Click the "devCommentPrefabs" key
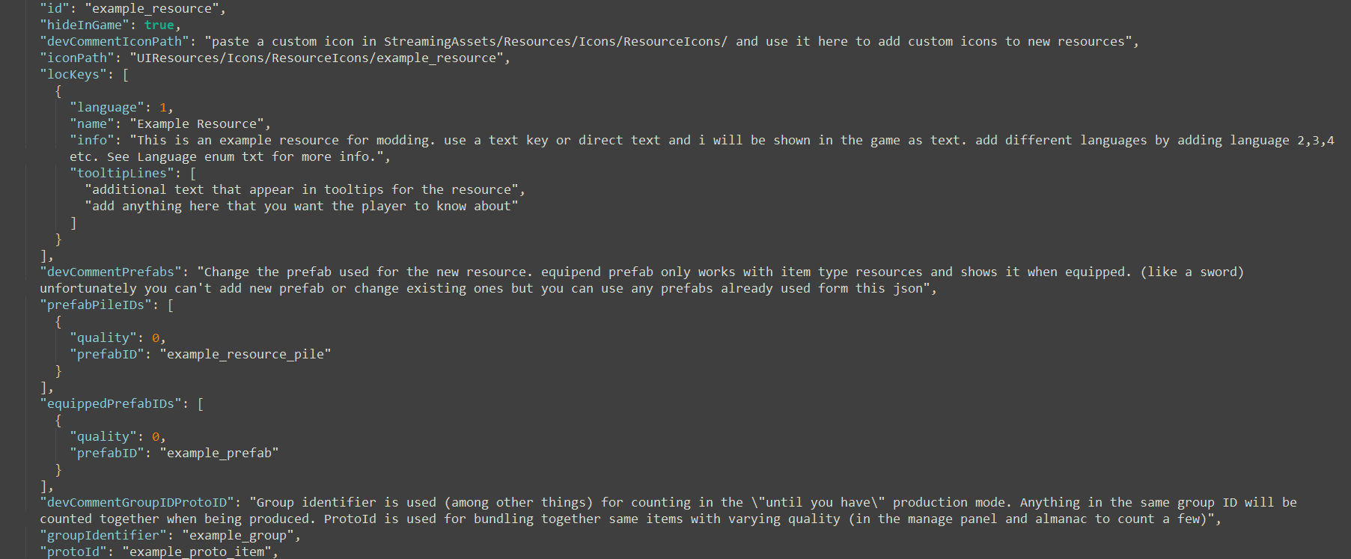The image size is (1351, 559). 111,272
